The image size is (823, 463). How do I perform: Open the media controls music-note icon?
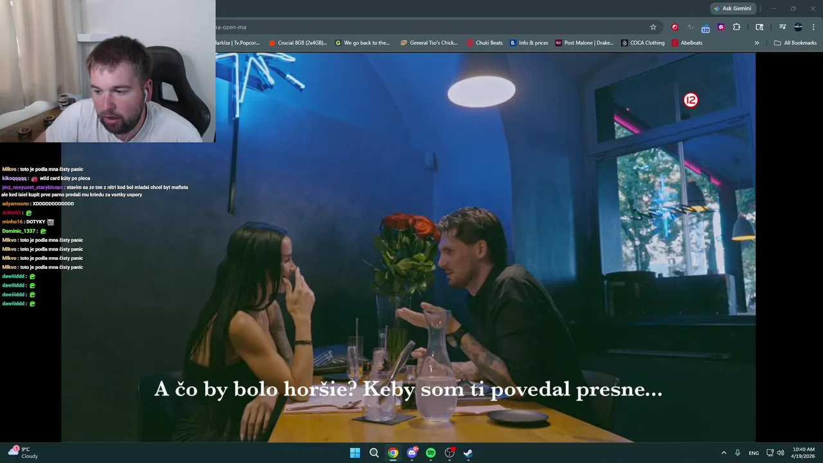782,27
